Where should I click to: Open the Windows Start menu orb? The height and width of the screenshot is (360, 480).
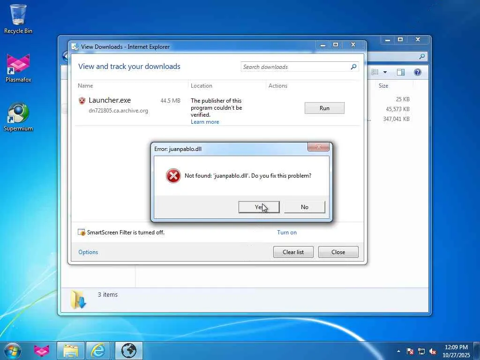pos(13,351)
